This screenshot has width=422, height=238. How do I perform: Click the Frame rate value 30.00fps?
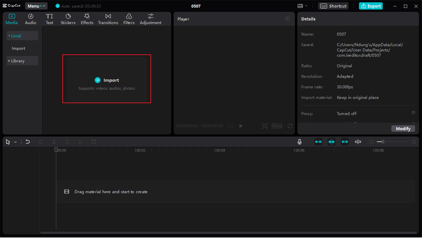point(345,87)
